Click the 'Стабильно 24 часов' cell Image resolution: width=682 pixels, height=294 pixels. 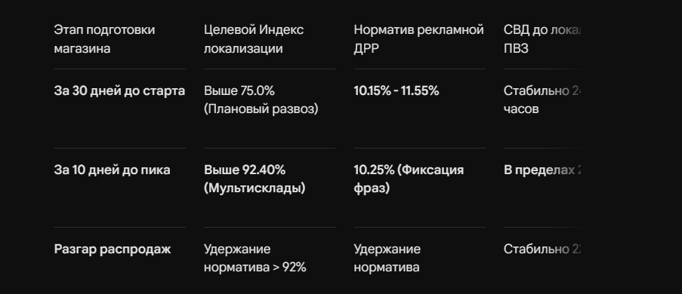click(542, 100)
